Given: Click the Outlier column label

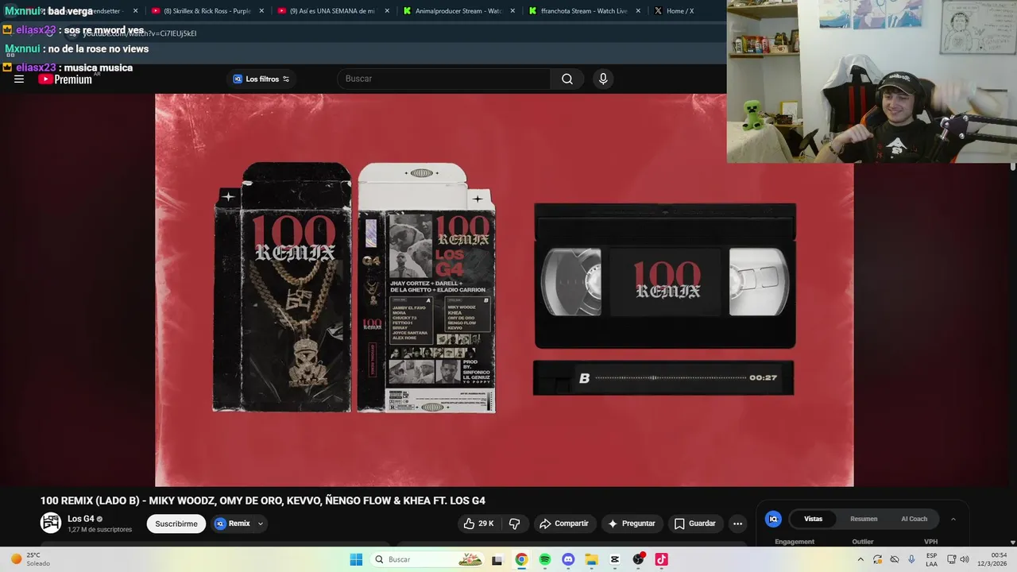Looking at the screenshot, I should [x=863, y=542].
